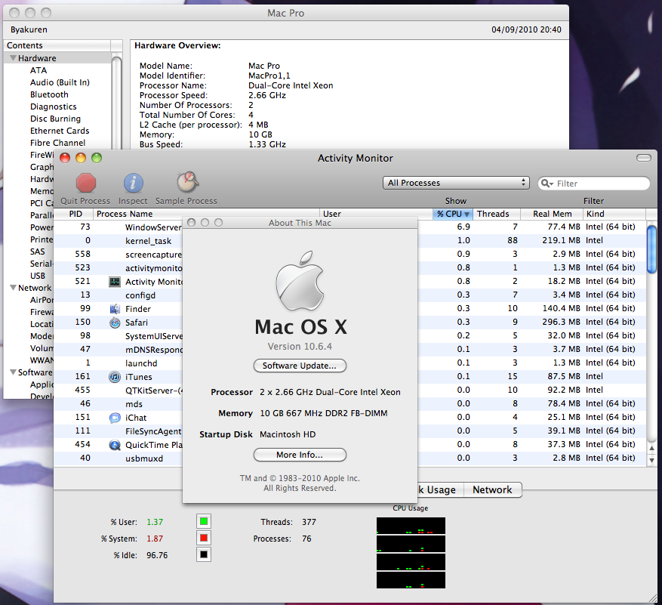Viewport: 662px width, 605px height.
Task: Click the Version 10.6.4 text
Action: pos(300,347)
